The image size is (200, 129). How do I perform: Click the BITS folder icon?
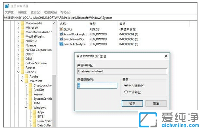[x=34, y=116]
